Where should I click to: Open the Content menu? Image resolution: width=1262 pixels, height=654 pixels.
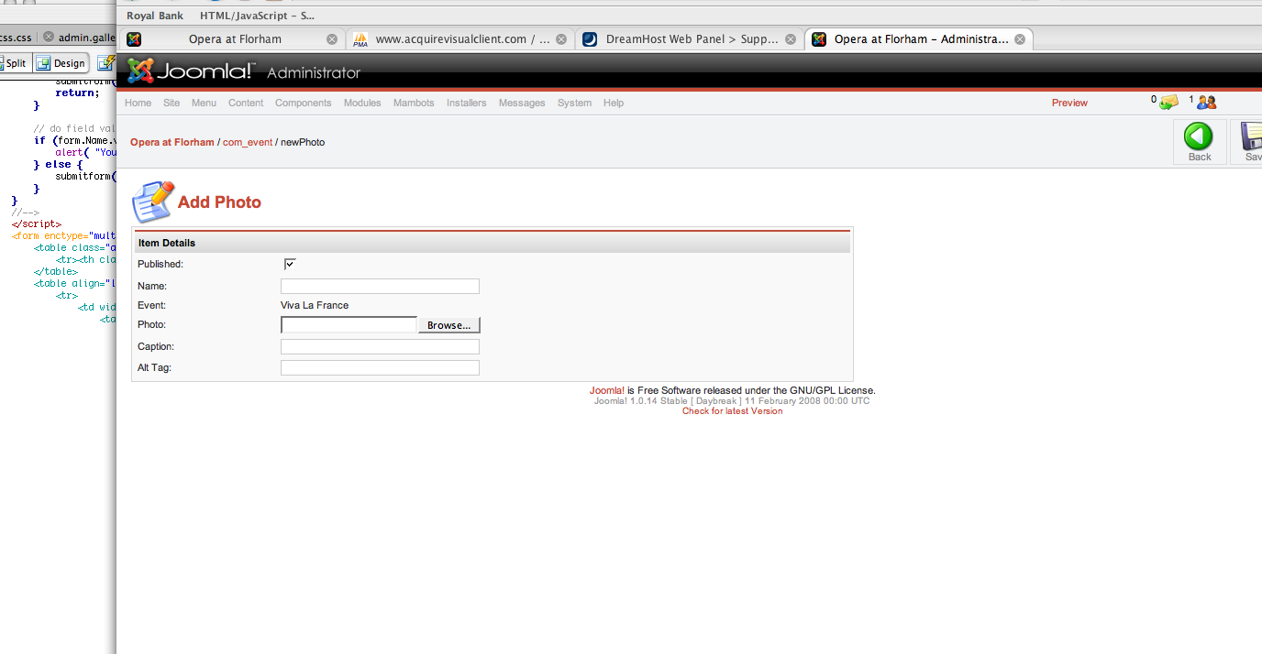click(246, 103)
